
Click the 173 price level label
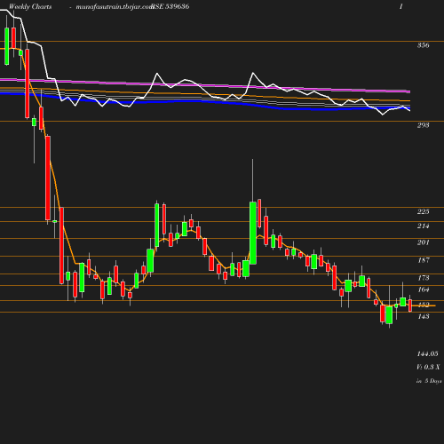[x=424, y=278]
